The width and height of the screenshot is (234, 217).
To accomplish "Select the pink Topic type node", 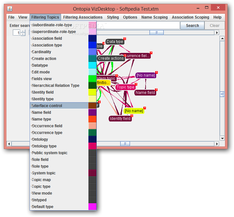I will tap(125, 87).
